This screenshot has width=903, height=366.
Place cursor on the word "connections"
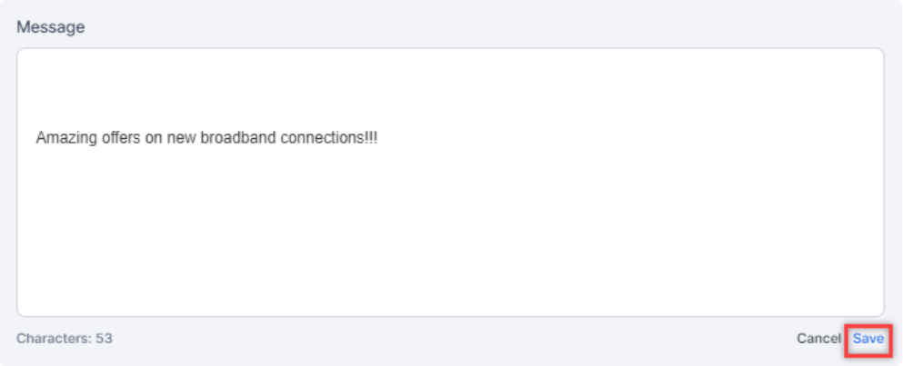[304, 138]
